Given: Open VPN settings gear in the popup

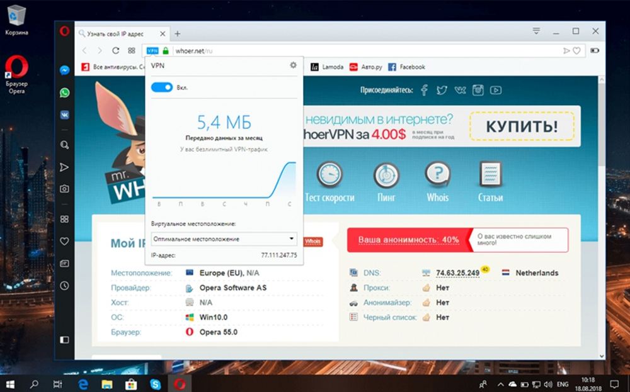Looking at the screenshot, I should click(x=294, y=65).
